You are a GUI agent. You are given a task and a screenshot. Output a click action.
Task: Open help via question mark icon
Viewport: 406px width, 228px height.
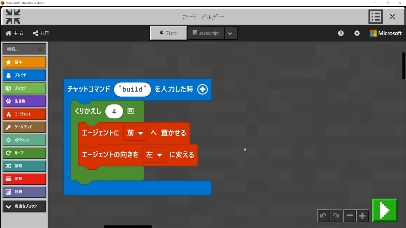(341, 33)
